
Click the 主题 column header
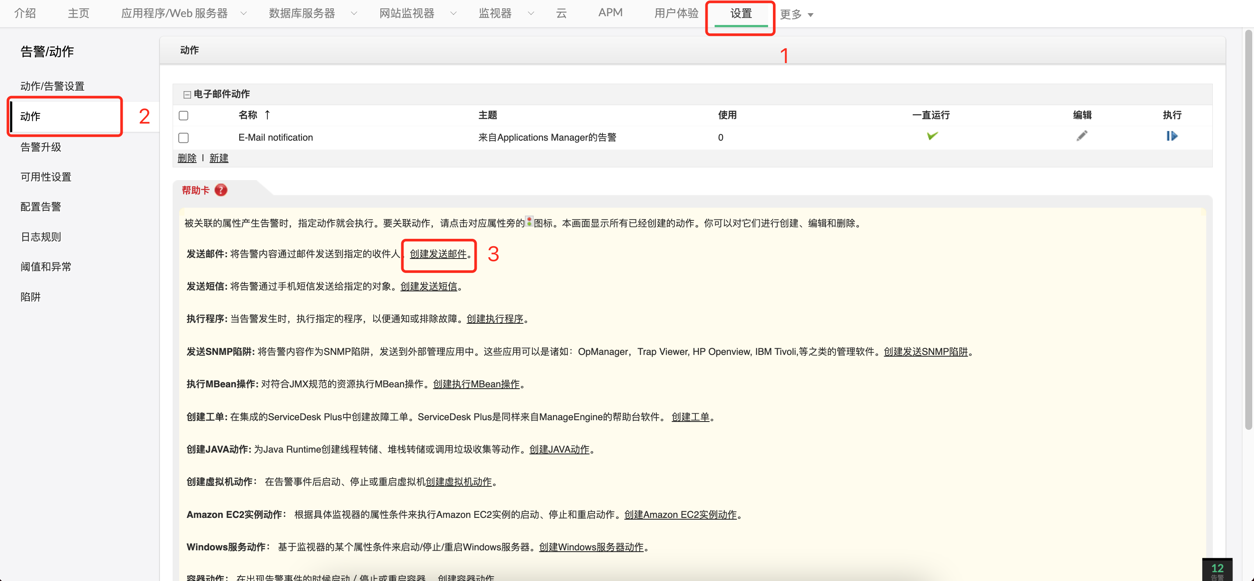pos(488,115)
